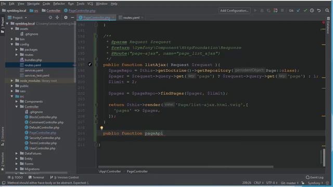Open Git history clock icon
The image size is (333, 187).
point(312,10)
